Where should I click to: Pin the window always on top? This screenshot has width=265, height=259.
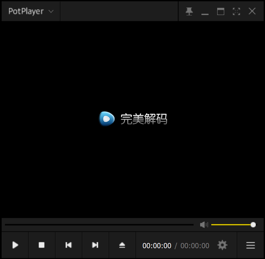189,11
